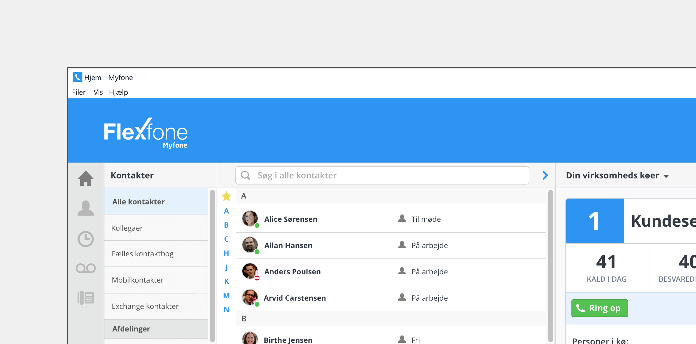The height and width of the screenshot is (344, 696).
Task: Select contact Alice Sørensen
Action: (391, 219)
